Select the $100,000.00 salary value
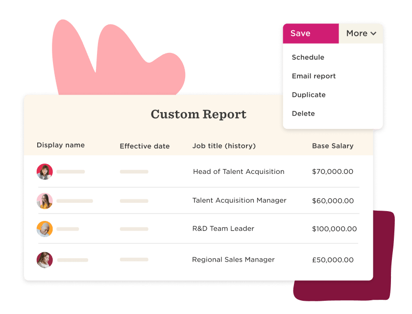 [335, 229]
